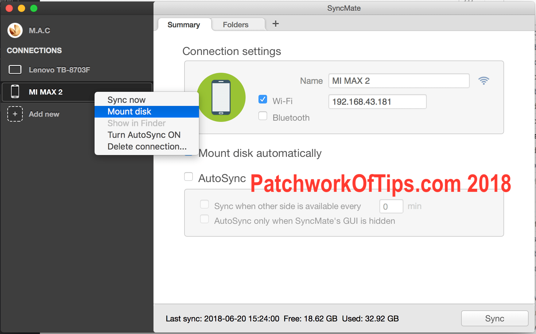The height and width of the screenshot is (334, 536).
Task: Choose Delete connection... menu entry
Action: pos(147,146)
